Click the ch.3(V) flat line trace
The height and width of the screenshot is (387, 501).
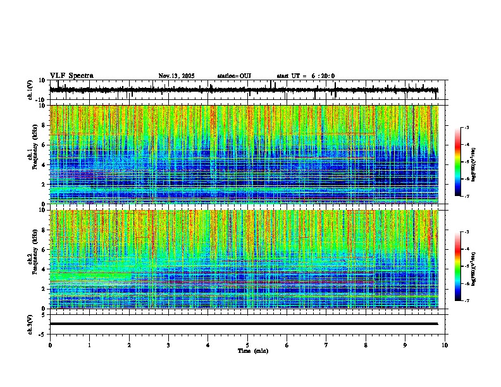pos(244,324)
